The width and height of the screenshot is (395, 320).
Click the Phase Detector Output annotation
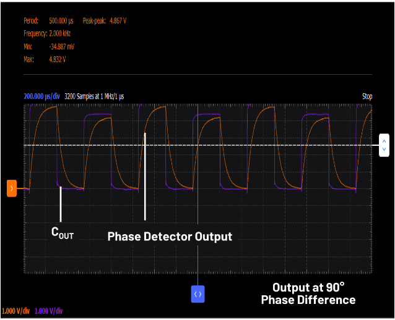[170, 237]
